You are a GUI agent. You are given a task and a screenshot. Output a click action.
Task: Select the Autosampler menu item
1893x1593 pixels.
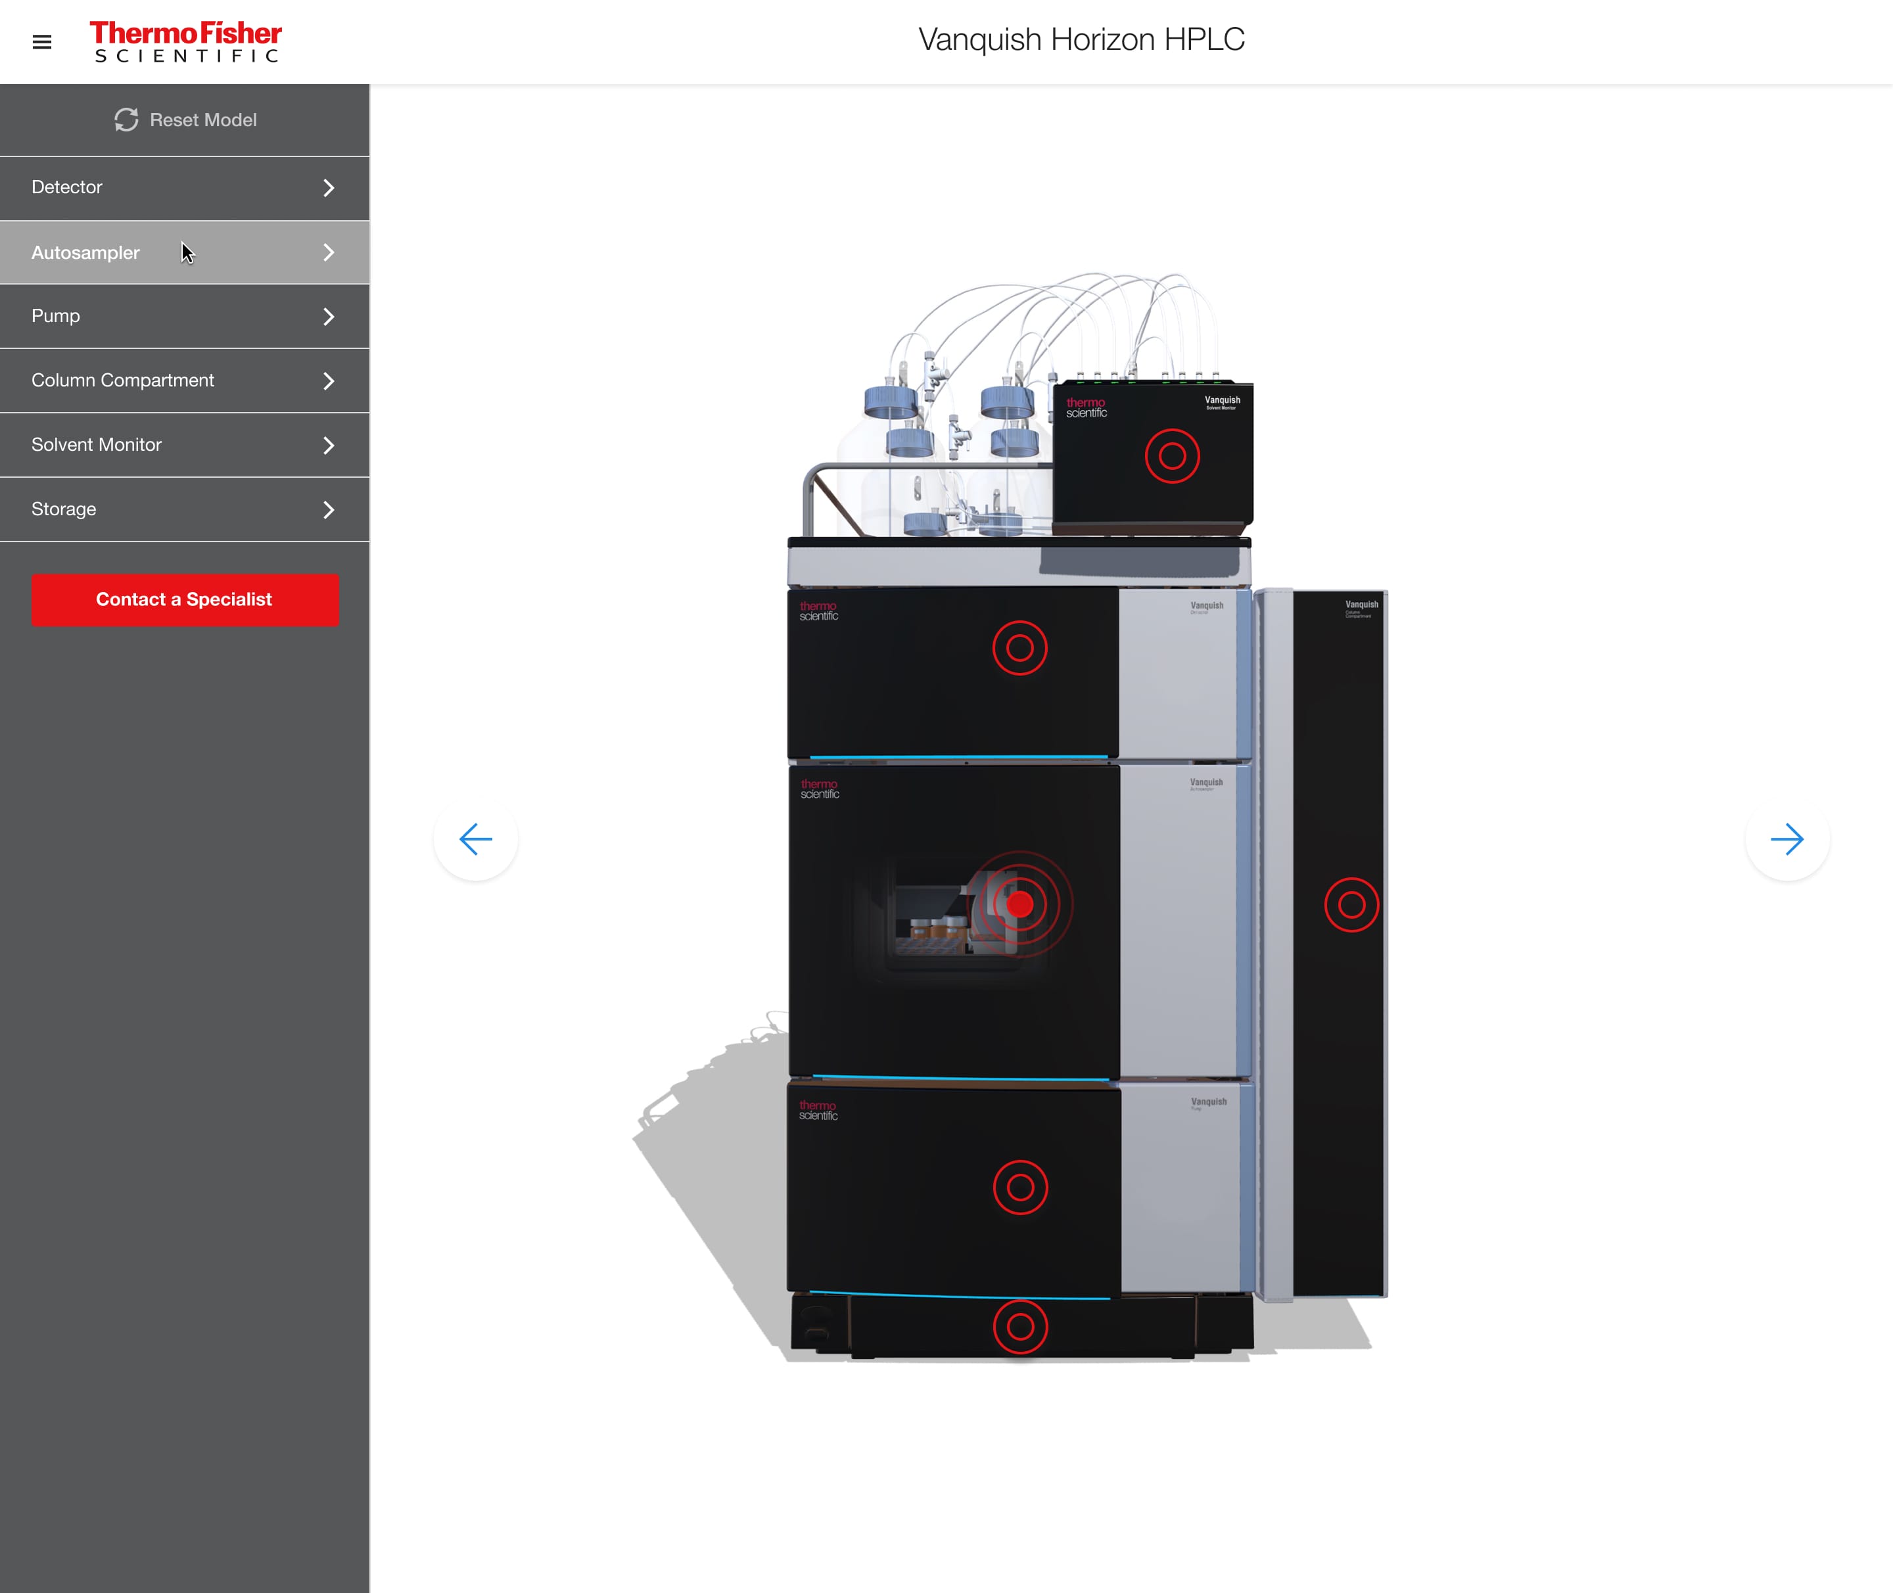coord(183,251)
